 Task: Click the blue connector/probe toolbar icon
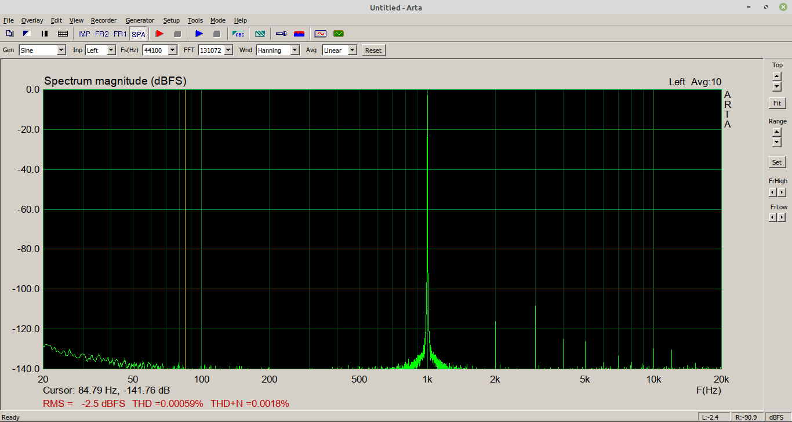click(x=281, y=34)
